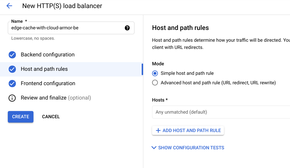Go to the Frontend configuration step

48,83
